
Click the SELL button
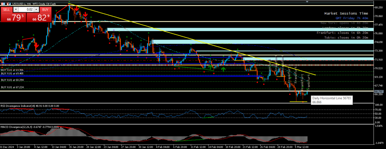click(7, 9)
